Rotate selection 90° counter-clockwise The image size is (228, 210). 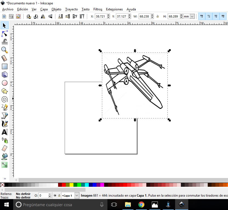pyautogui.click(x=29, y=16)
